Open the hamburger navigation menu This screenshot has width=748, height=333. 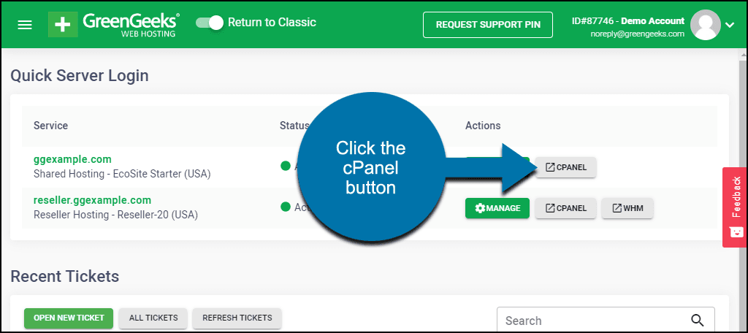(25, 25)
